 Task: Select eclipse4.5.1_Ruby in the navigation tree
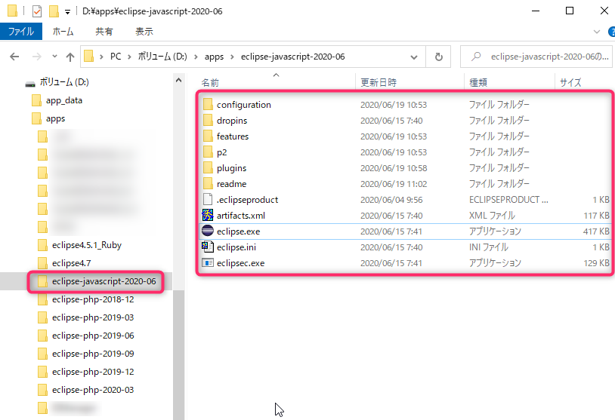pos(87,245)
